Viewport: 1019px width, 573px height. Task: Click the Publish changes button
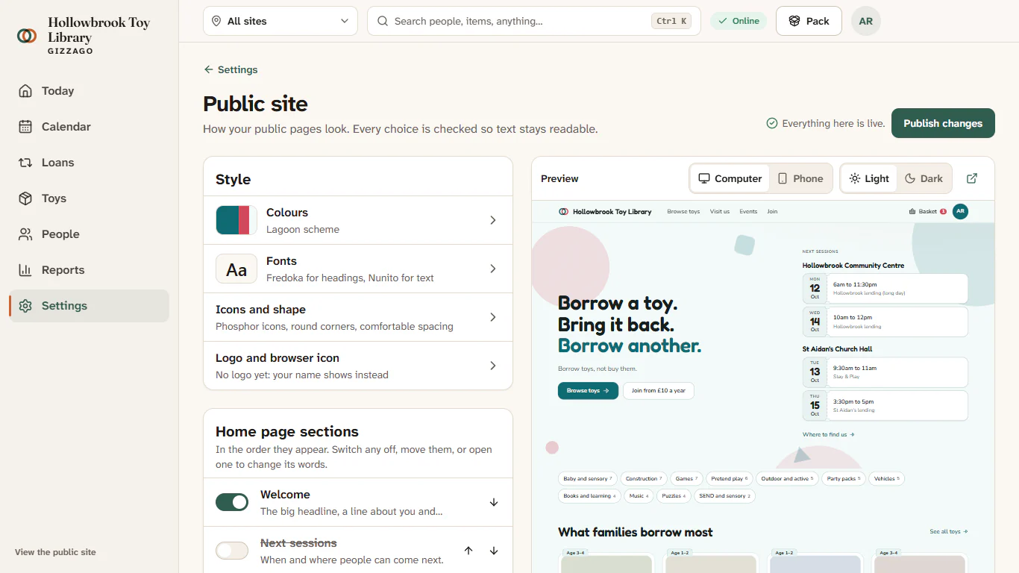pyautogui.click(x=943, y=123)
